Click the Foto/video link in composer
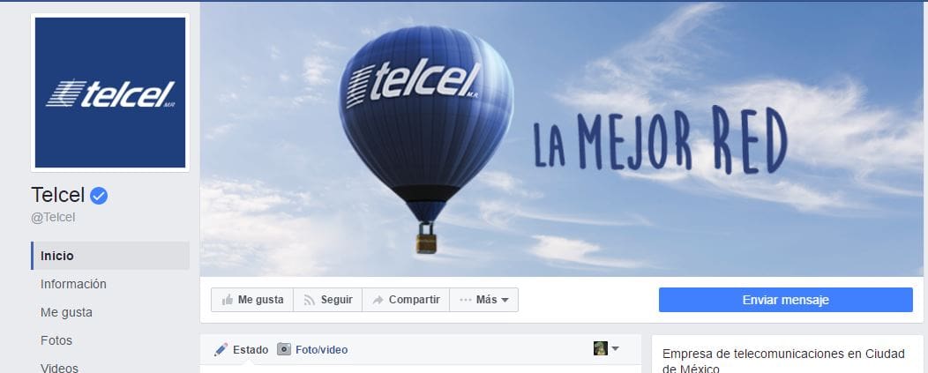The image size is (928, 373). (x=321, y=350)
